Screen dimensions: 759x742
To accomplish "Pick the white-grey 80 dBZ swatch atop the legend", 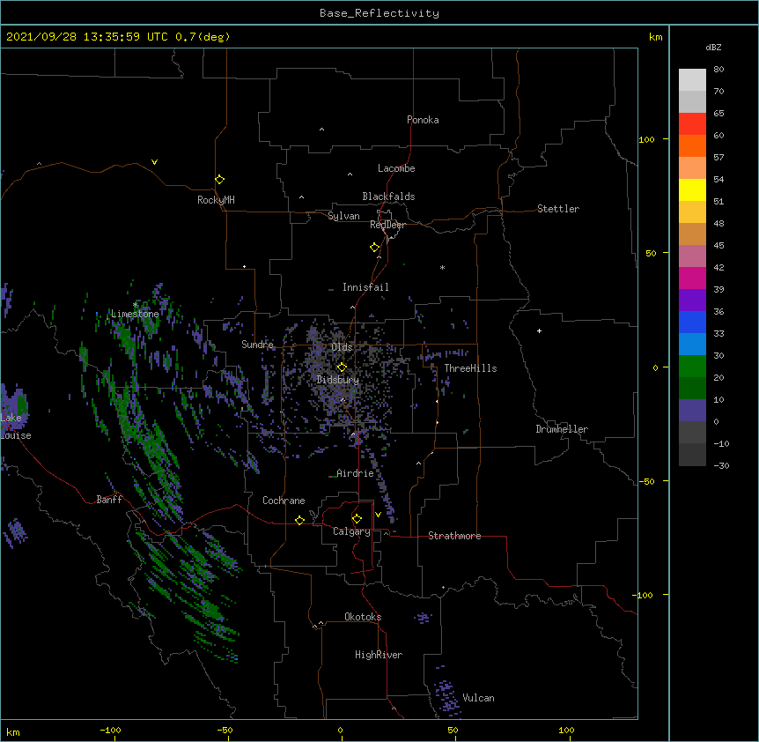I will point(692,79).
